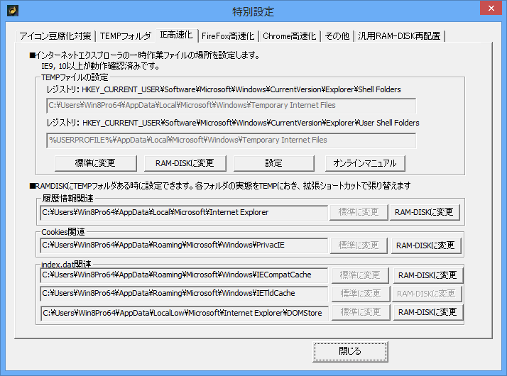507x376 pixels.
Task: Open the その他 tab
Action: (x=337, y=35)
